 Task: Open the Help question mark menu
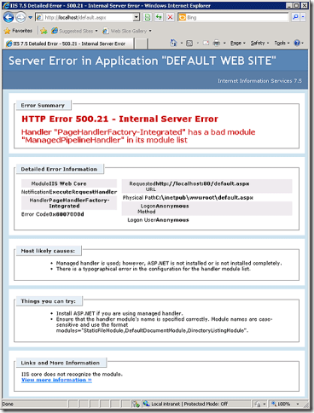click(299, 44)
